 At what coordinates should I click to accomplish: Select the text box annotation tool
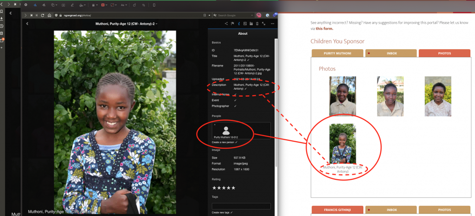[x=63, y=5]
